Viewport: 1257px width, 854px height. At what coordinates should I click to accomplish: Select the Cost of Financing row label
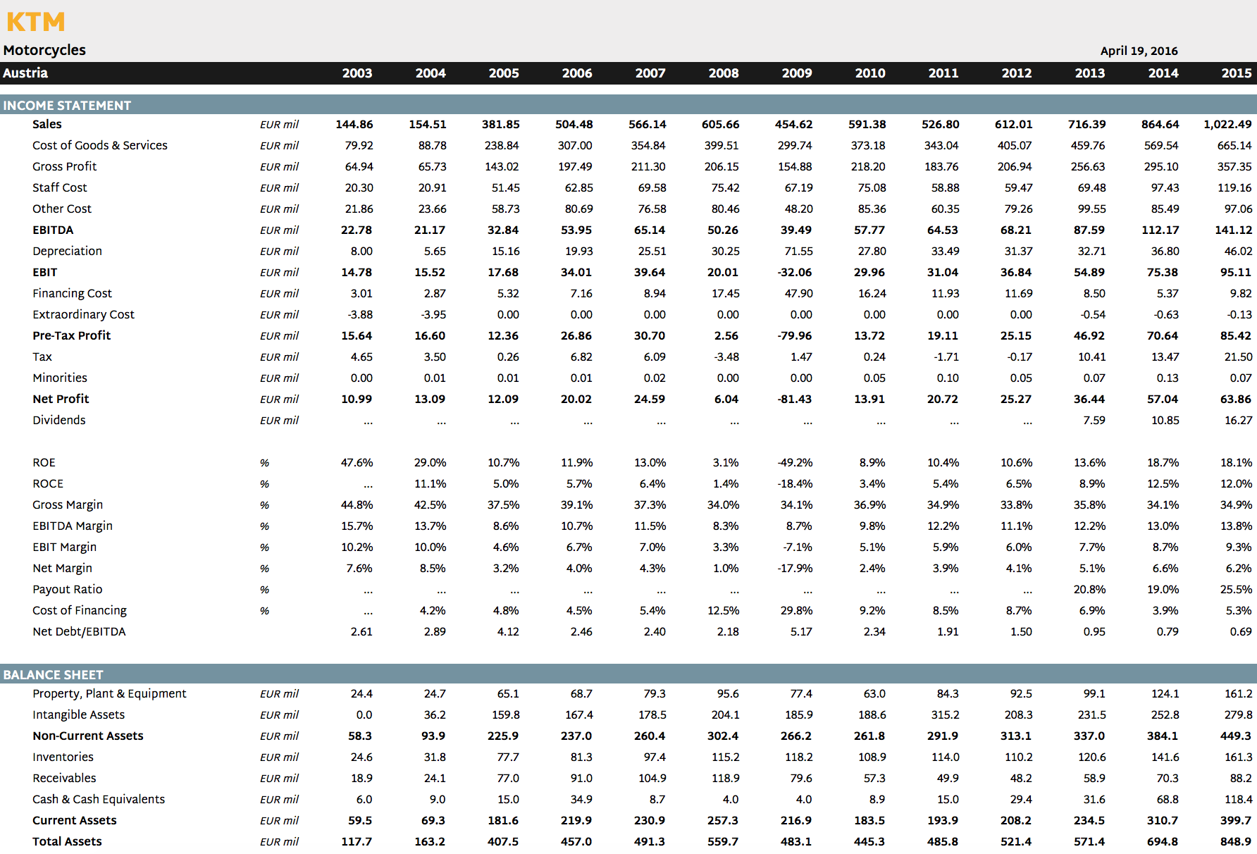80,610
